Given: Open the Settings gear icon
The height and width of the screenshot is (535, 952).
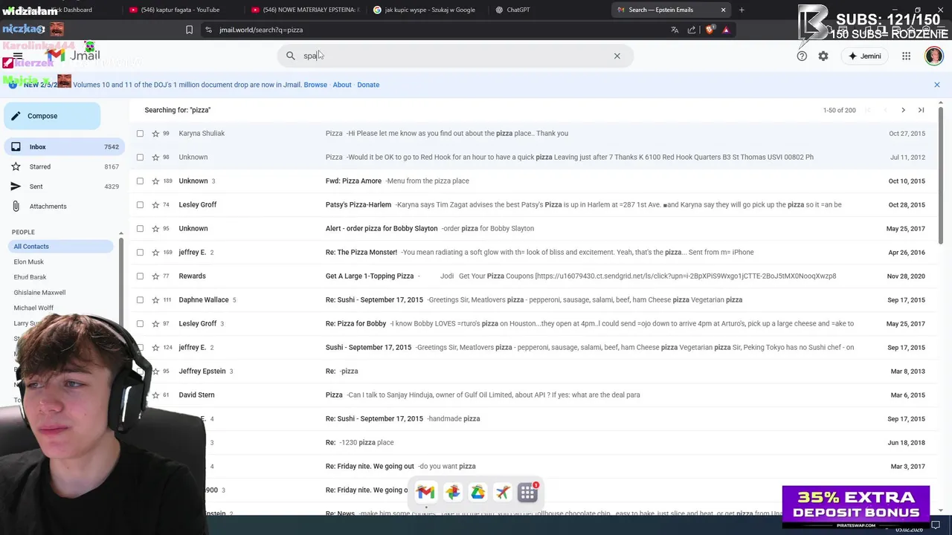Looking at the screenshot, I should [823, 56].
